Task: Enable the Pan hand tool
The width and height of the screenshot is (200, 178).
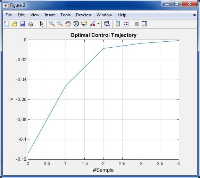Action: [x=68, y=24]
